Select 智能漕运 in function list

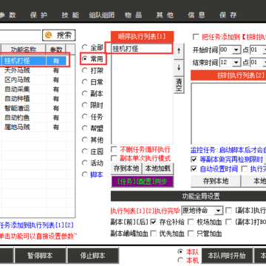click(17, 108)
